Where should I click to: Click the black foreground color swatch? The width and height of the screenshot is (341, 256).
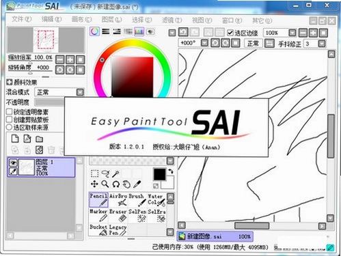pyautogui.click(x=159, y=175)
